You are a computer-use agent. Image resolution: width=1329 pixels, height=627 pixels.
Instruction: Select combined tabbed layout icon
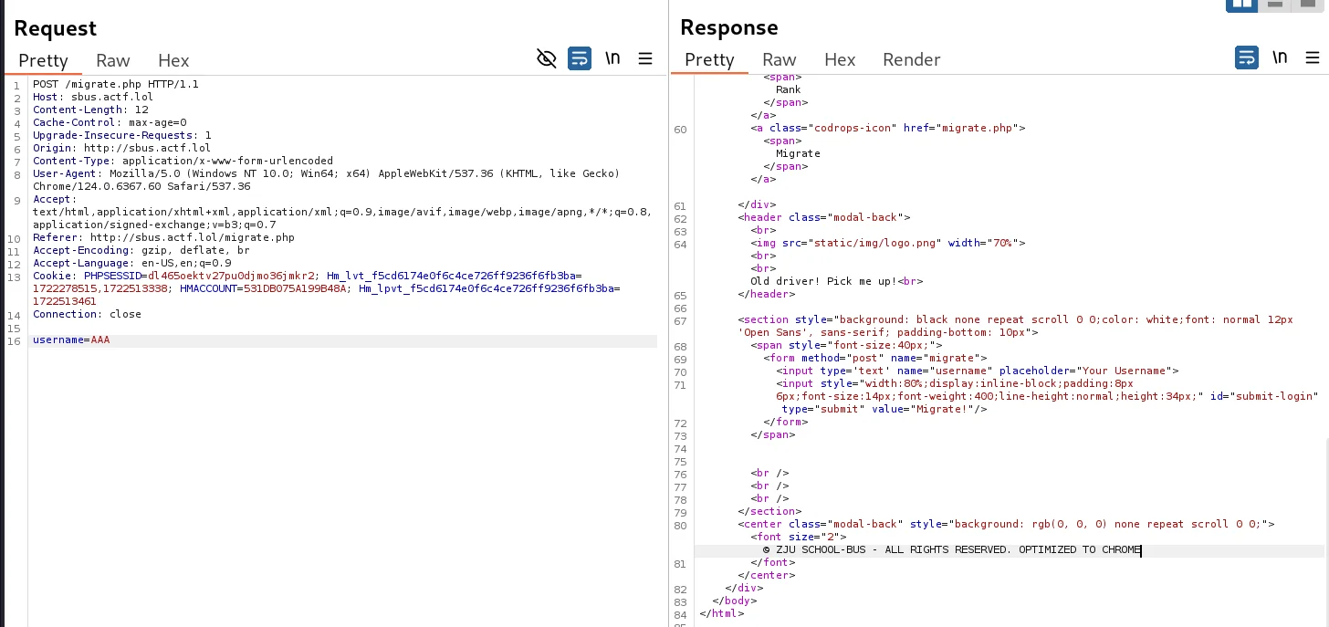(1308, 5)
